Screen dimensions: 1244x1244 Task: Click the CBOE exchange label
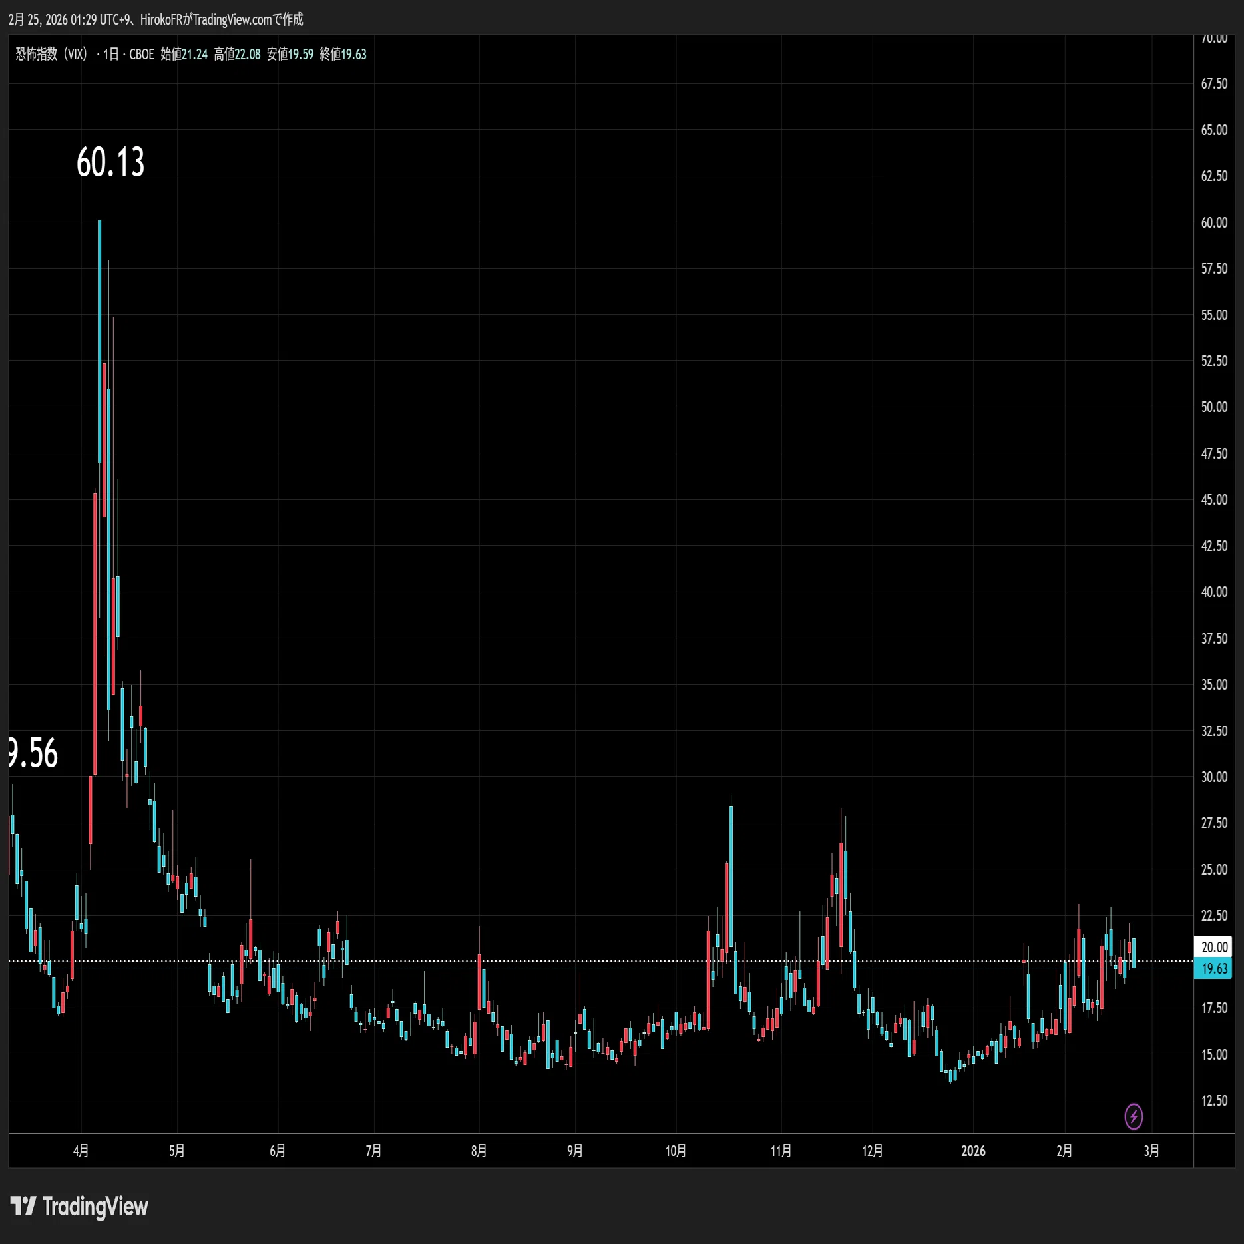(142, 54)
